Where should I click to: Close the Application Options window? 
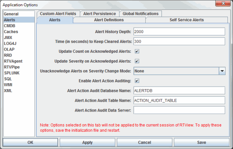223,4
